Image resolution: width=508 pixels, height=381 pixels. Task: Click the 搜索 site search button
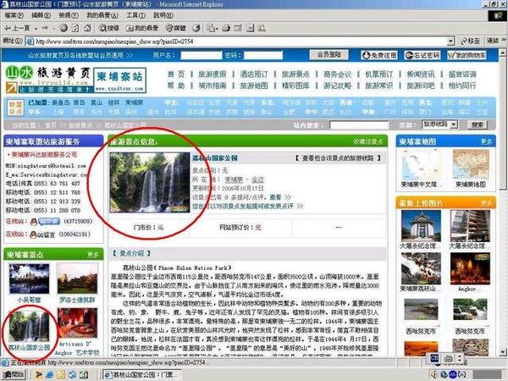[477, 124]
